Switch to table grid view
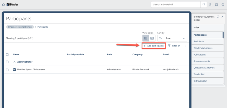 tap(146, 38)
